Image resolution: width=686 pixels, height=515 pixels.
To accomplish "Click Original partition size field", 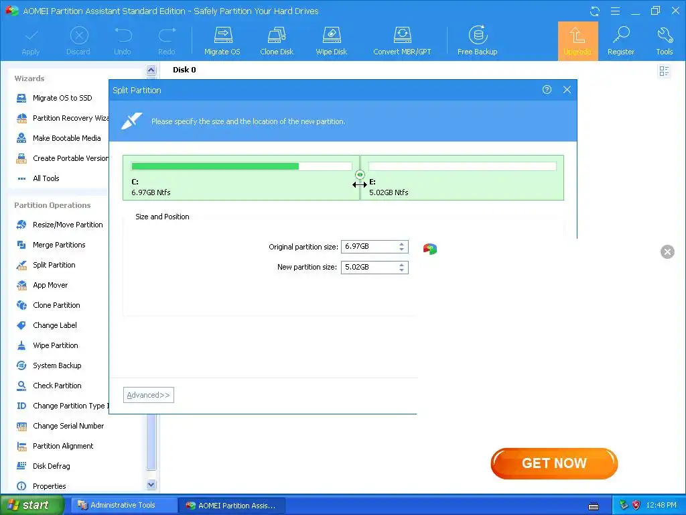I will tap(374, 247).
